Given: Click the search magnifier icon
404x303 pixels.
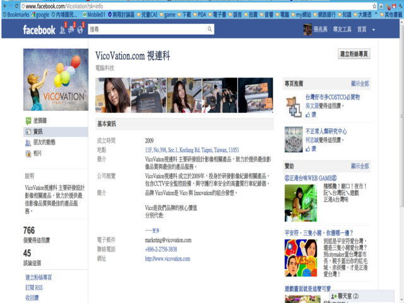Looking at the screenshot, I should (210, 29).
